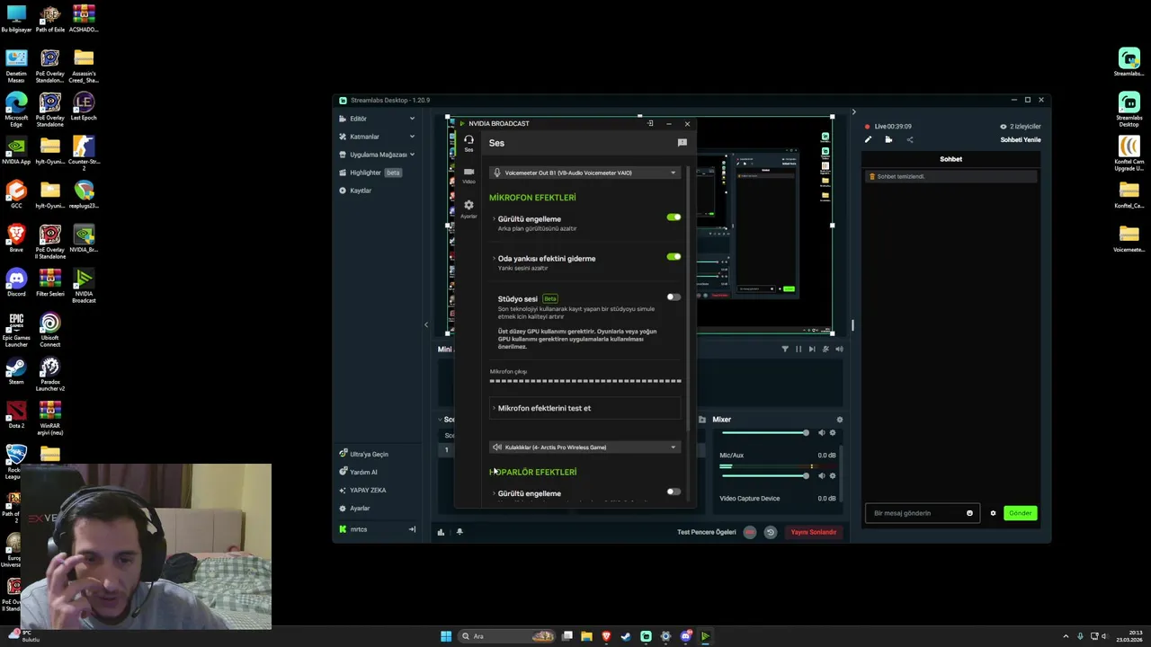This screenshot has width=1151, height=647.
Task: Expand Oda yankısı efektini giderme options
Action: (x=494, y=259)
